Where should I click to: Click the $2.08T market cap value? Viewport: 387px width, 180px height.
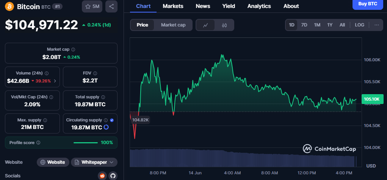pos(52,57)
